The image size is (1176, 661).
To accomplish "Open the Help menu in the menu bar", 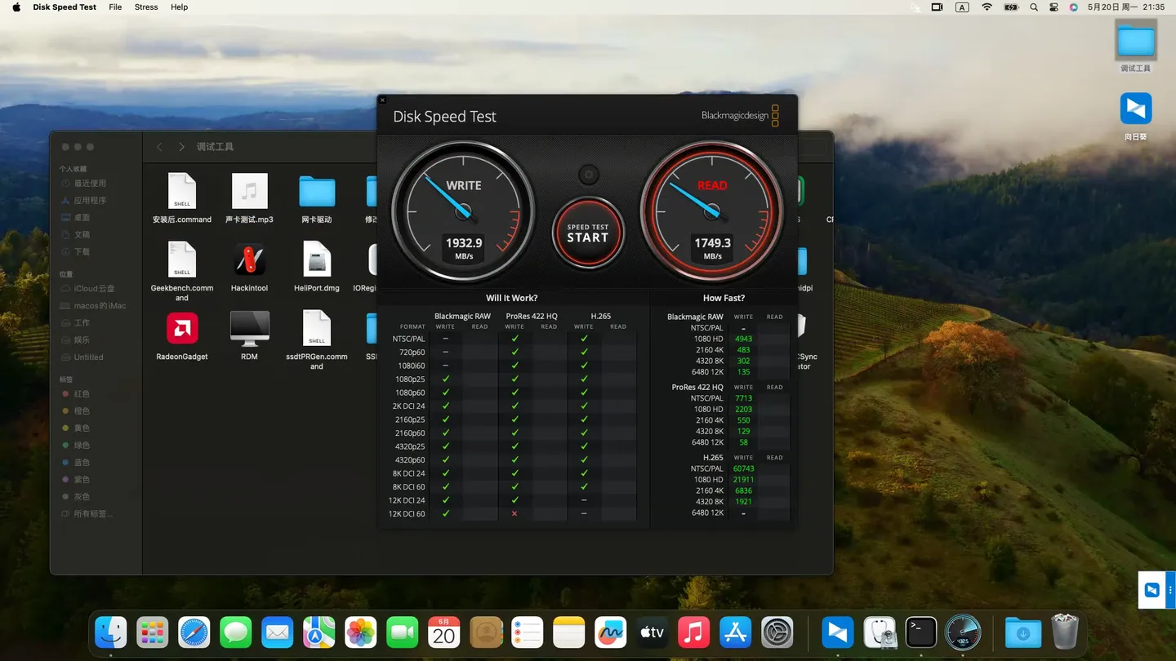I will click(179, 7).
